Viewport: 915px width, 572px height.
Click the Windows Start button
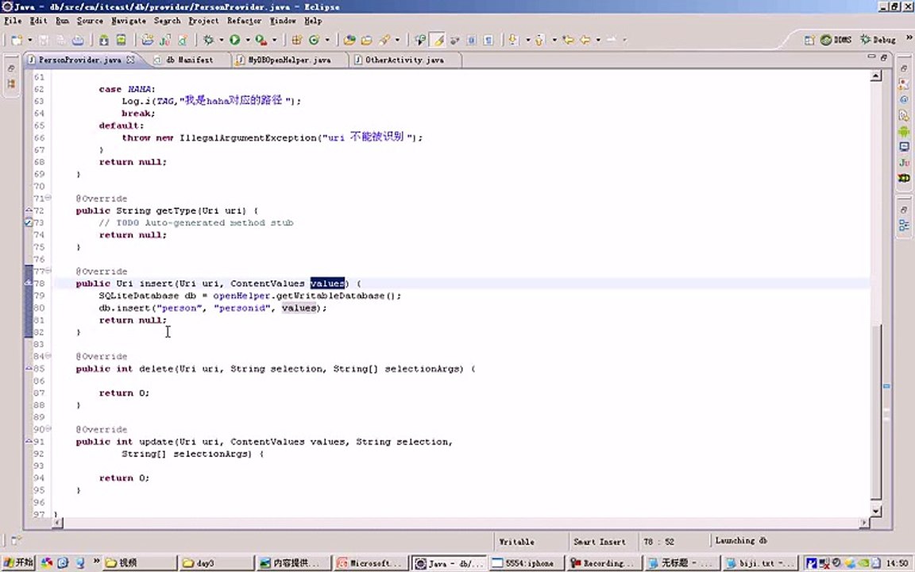coord(18,562)
